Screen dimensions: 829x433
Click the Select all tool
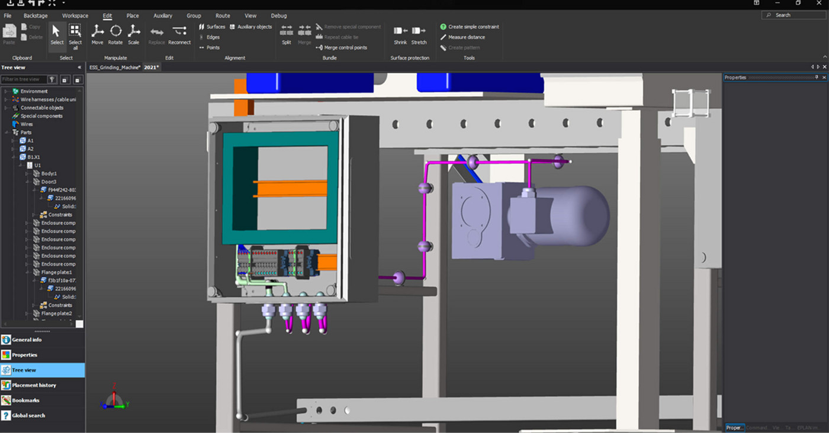click(x=75, y=34)
